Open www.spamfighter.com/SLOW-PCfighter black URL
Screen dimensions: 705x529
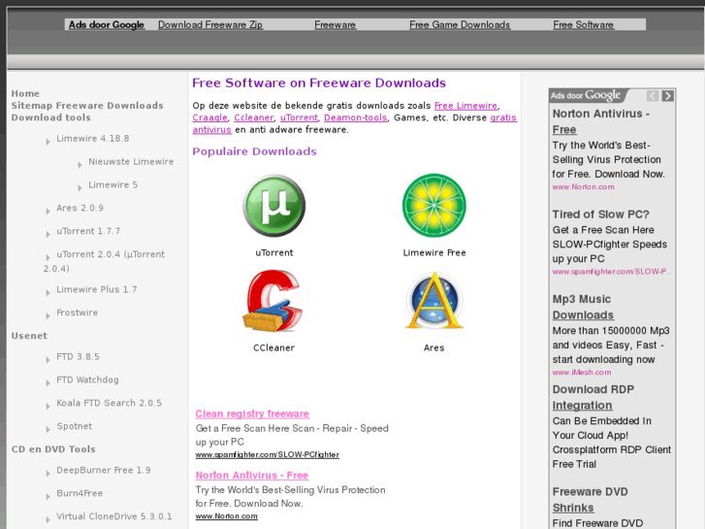point(267,454)
